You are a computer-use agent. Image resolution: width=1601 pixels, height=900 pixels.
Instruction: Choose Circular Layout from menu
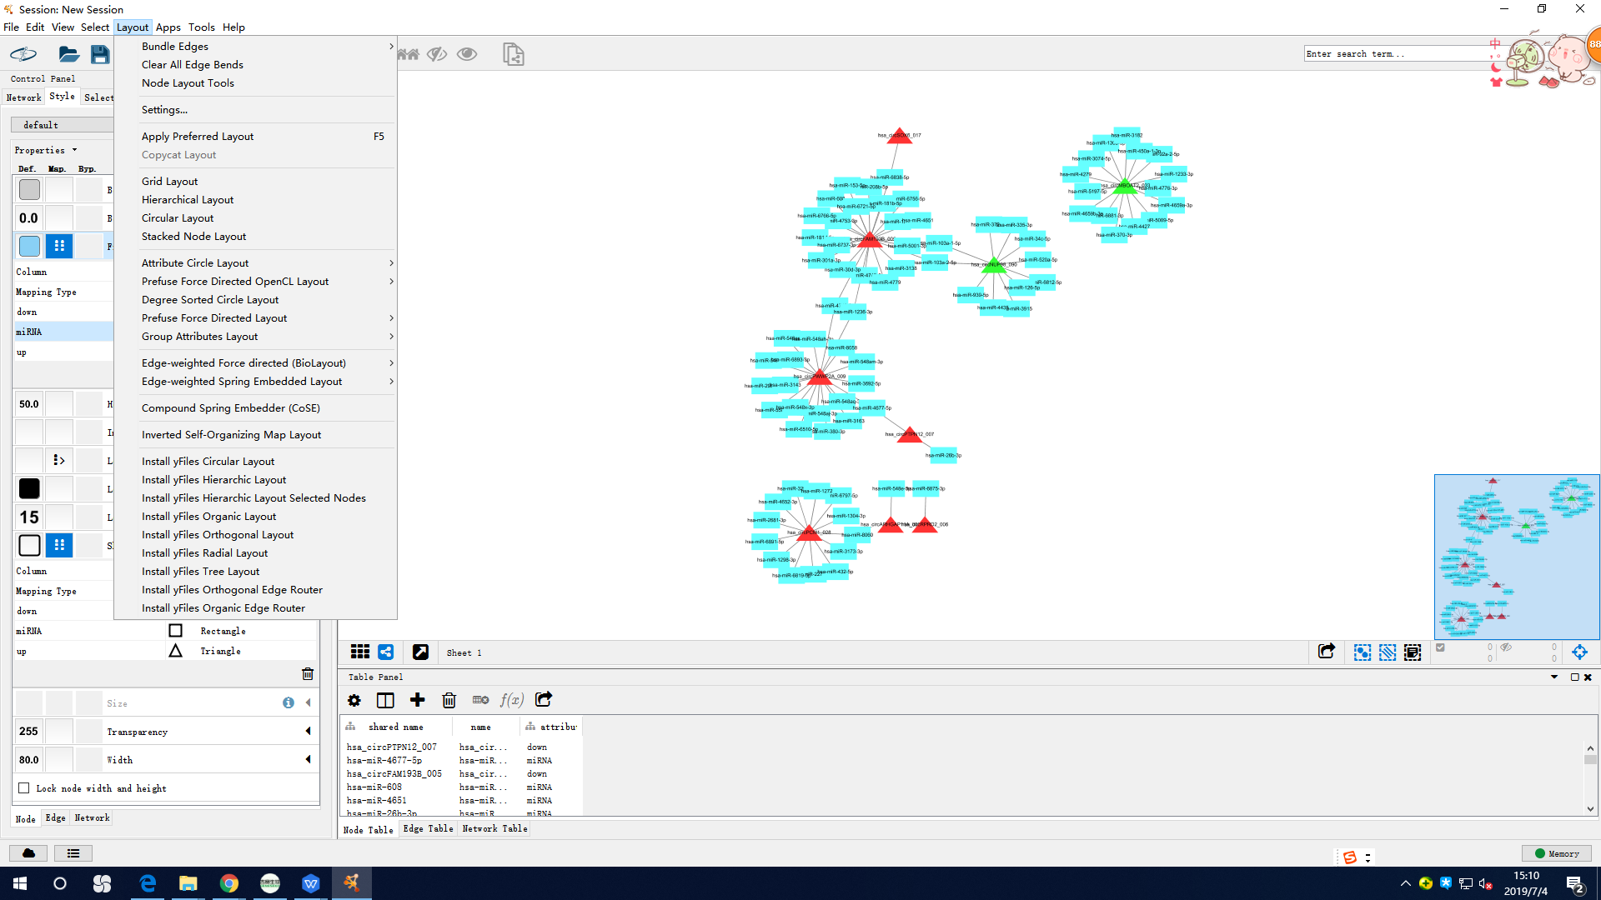[178, 218]
